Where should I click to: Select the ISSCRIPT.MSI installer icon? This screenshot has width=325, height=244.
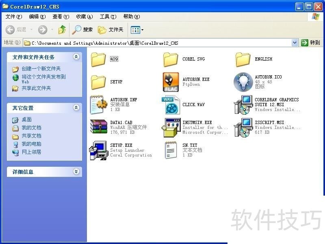tap(243, 127)
